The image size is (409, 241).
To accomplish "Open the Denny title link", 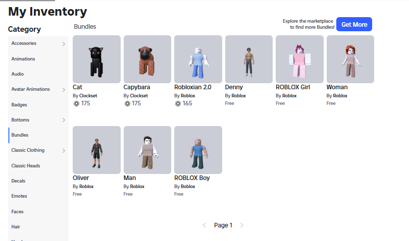I will click(x=234, y=87).
